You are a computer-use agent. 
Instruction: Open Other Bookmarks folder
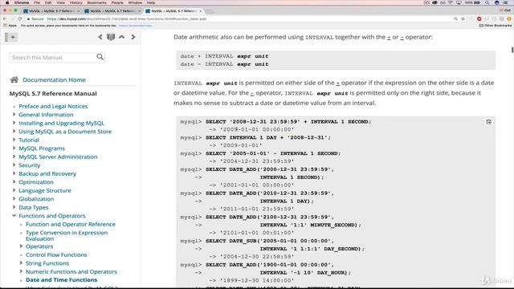click(x=496, y=26)
